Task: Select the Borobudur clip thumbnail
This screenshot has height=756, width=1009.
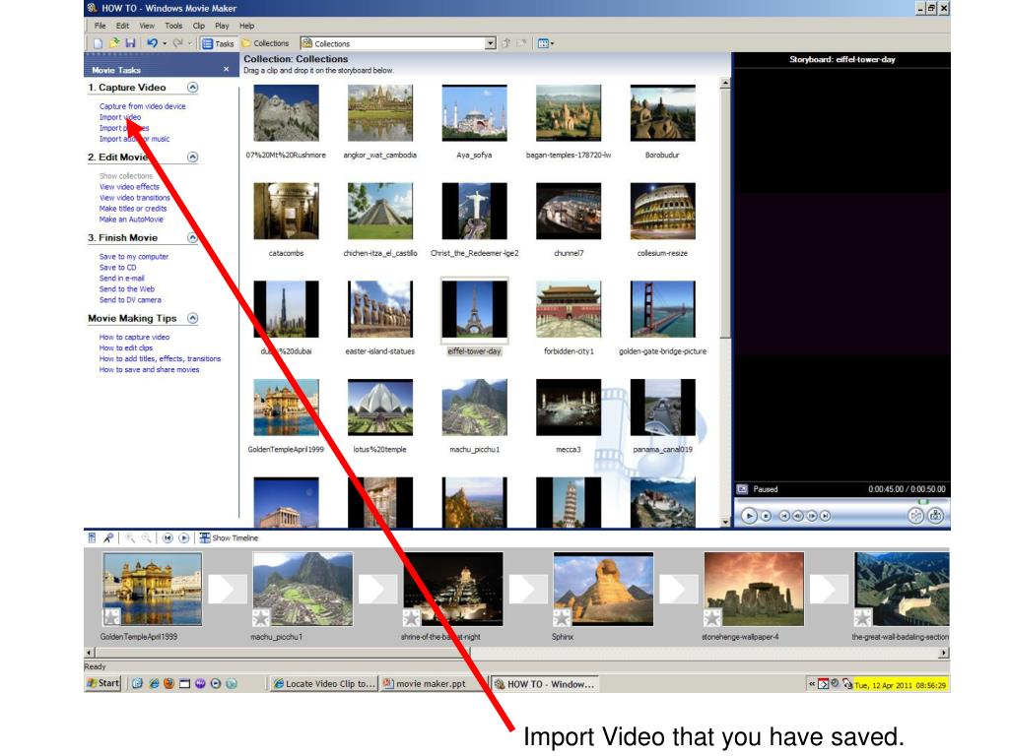Action: coord(662,113)
